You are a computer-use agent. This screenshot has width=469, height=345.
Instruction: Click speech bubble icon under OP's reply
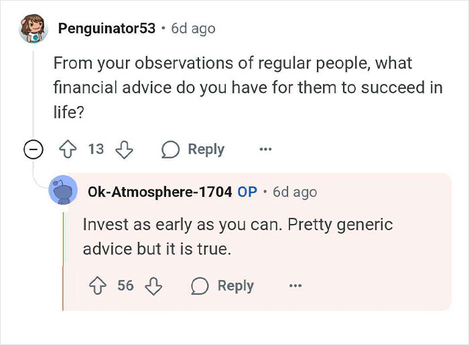200,286
